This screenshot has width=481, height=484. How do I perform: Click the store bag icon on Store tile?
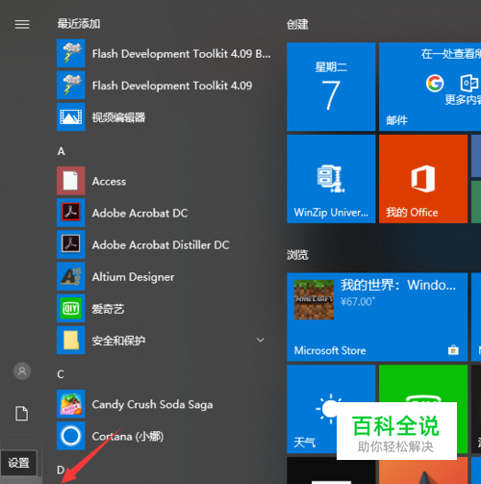453,349
